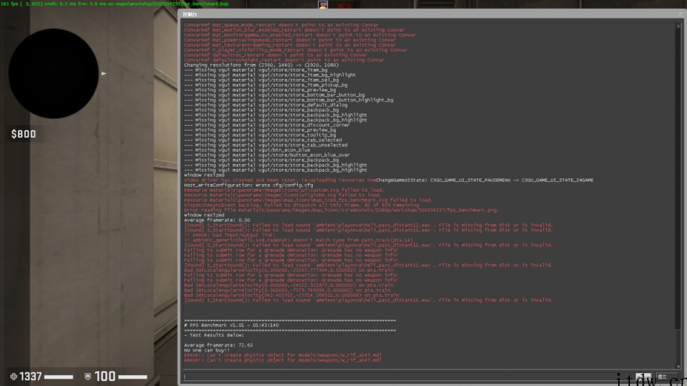This screenshot has width=687, height=386.
Task: Click the 100 armor value
Action: pos(105,376)
